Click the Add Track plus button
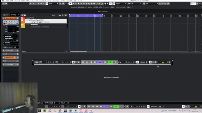202x113 pixels. 22,15
